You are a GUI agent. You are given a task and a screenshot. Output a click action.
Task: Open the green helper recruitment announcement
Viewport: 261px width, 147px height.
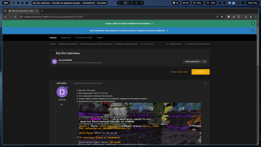[129, 23]
